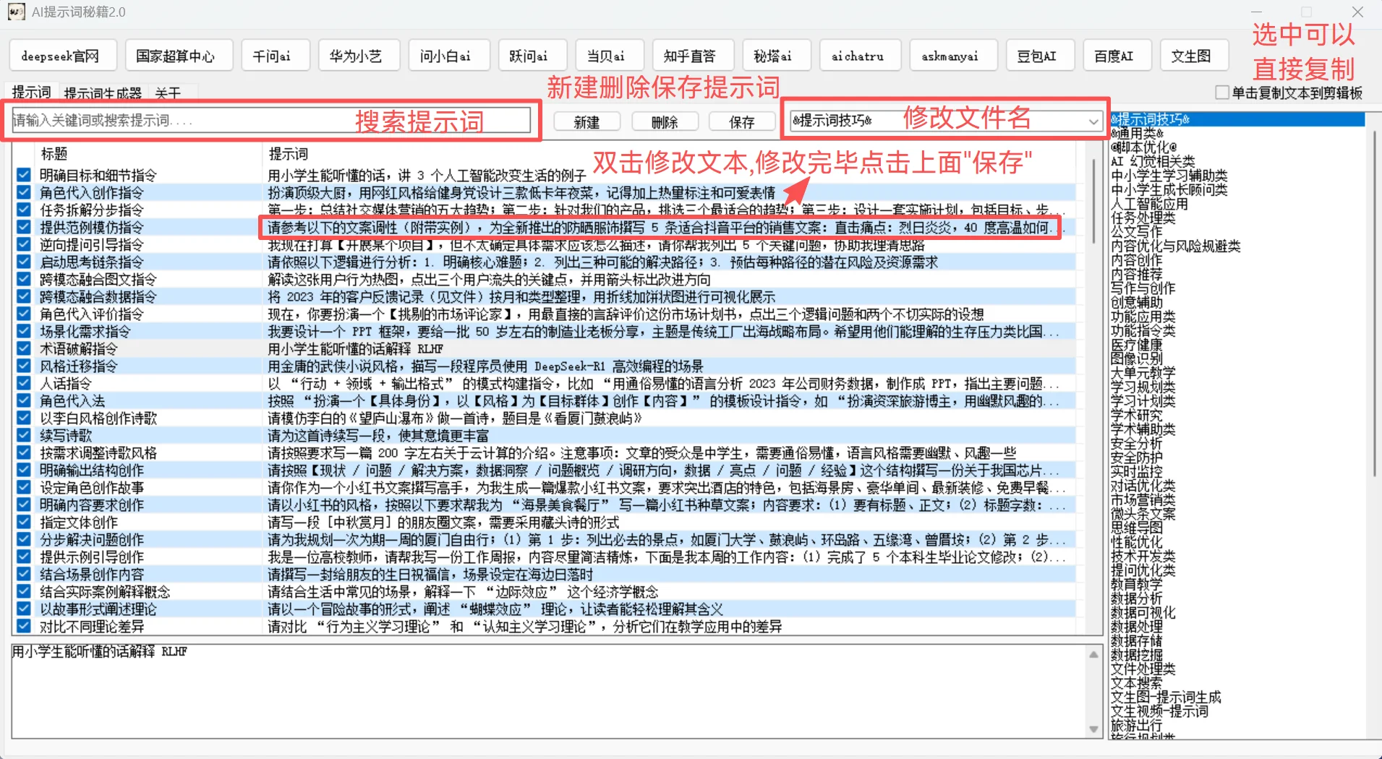
Task: Uncheck the 明确目标和细节指令 row checkbox
Action: coord(24,175)
